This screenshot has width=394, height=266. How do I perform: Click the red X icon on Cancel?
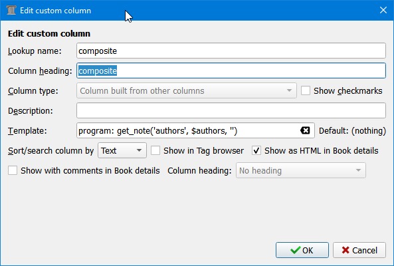(345, 250)
